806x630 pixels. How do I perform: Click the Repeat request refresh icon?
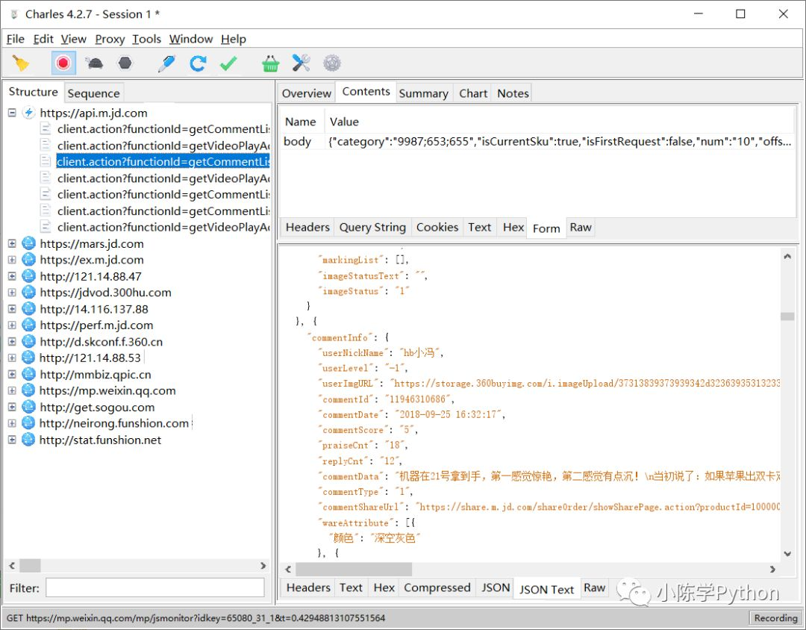point(198,63)
